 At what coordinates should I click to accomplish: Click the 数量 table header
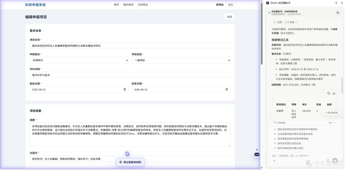tap(319, 104)
